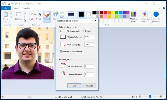Viewport: 167px width, 100px height.
Task: Pick the yellow palette color
Action: tap(113, 13)
